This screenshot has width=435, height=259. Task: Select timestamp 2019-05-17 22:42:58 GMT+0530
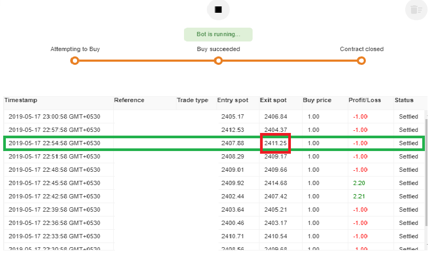[x=54, y=196]
